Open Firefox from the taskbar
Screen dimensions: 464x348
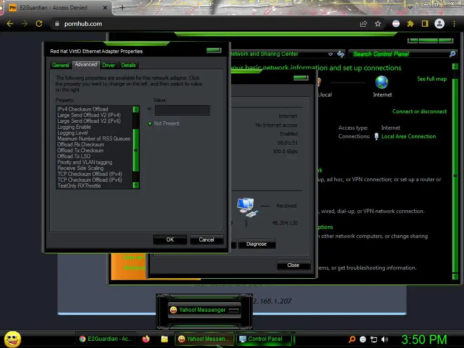[x=146, y=339]
